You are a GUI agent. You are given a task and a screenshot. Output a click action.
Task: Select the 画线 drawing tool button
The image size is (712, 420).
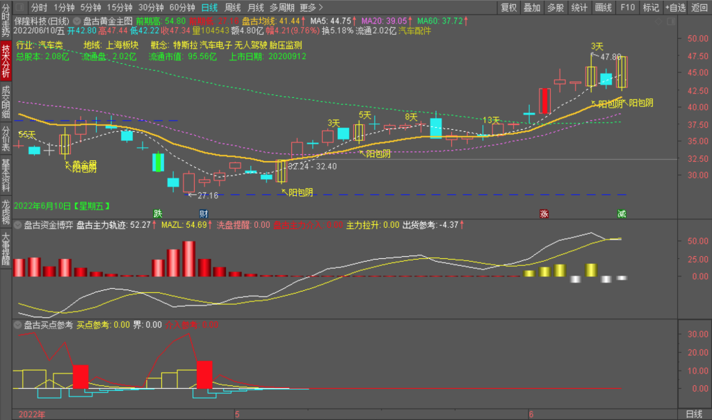coord(603,8)
